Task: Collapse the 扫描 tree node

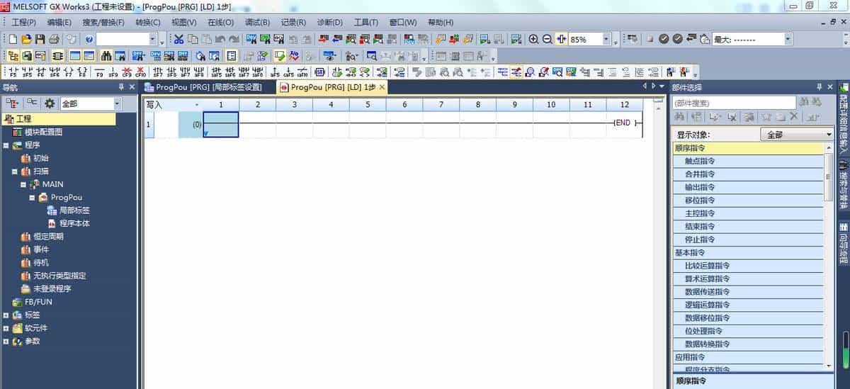Action: click(15, 171)
